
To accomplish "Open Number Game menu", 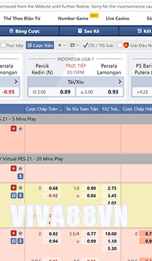I will point(73,18).
